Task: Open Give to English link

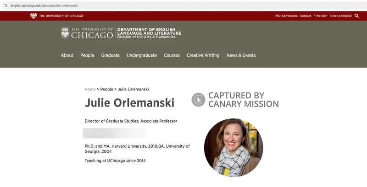Action: (x=341, y=16)
